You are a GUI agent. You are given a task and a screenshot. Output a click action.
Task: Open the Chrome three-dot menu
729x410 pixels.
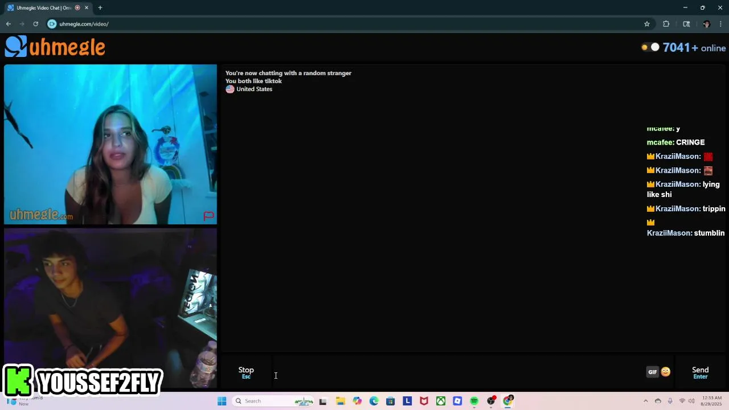721,24
